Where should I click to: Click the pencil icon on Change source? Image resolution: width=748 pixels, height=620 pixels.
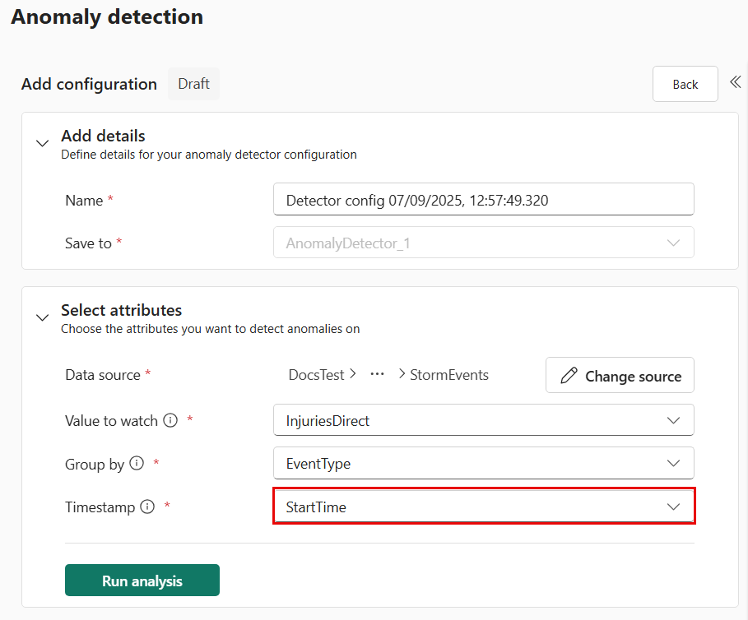569,376
